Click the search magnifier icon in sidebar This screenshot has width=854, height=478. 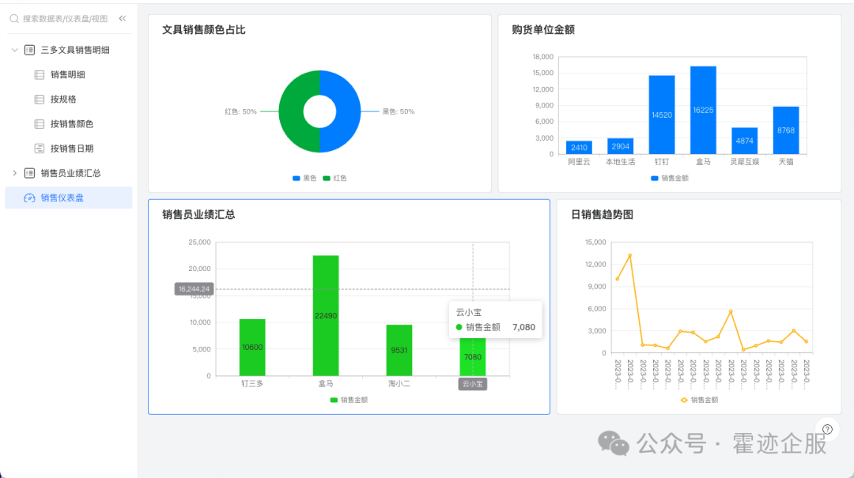[14, 18]
